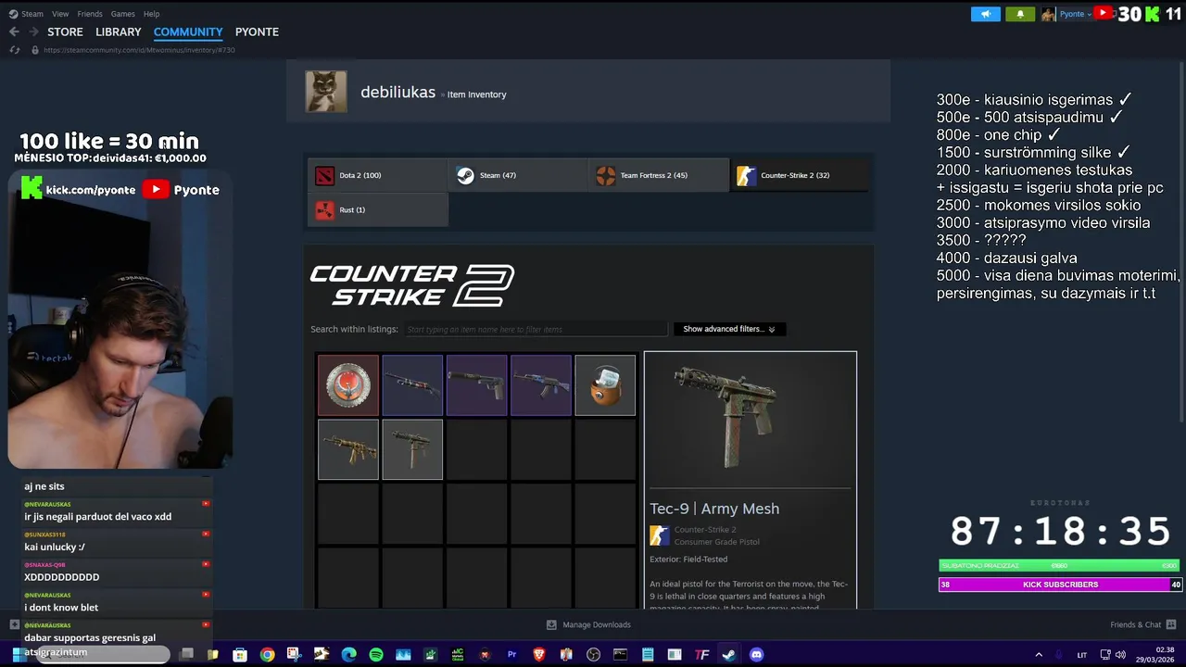1186x667 pixels.
Task: Select the Tec-9 item in second row
Action: tap(412, 449)
